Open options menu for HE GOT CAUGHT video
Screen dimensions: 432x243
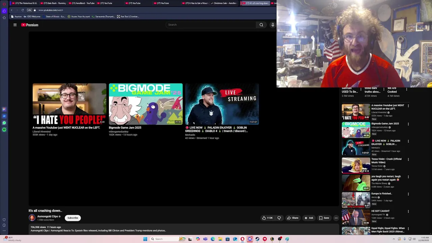[x=408, y=211]
